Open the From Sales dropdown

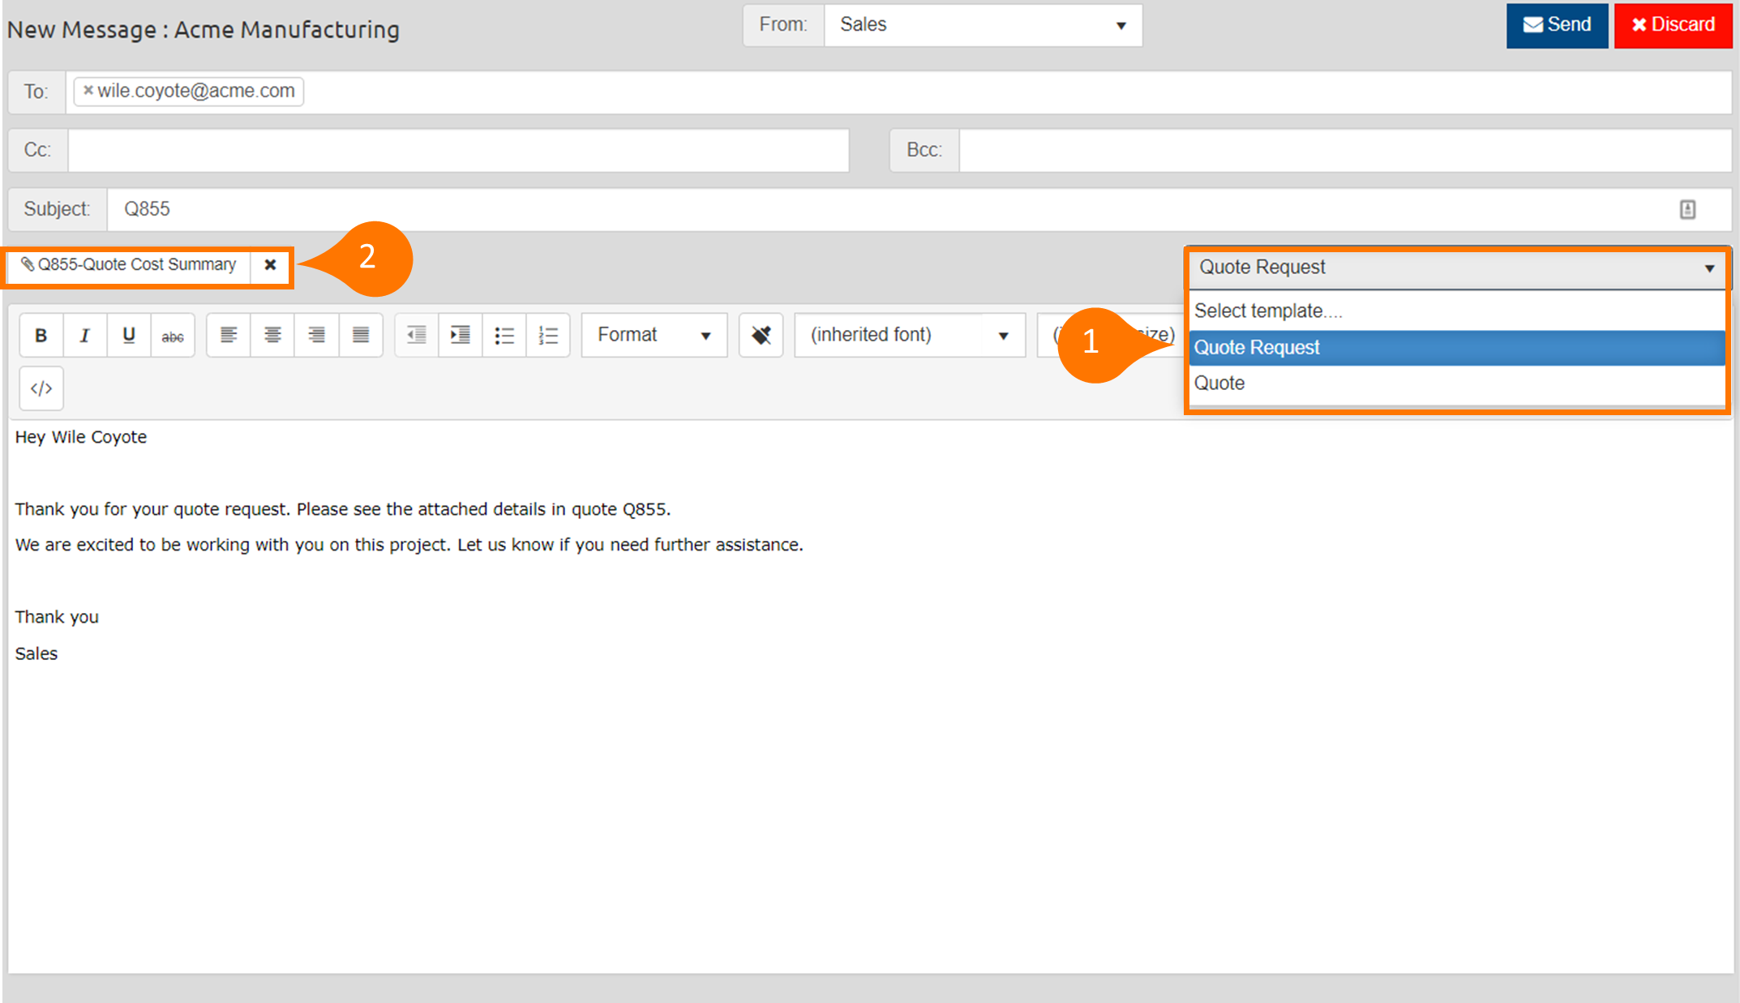(983, 25)
